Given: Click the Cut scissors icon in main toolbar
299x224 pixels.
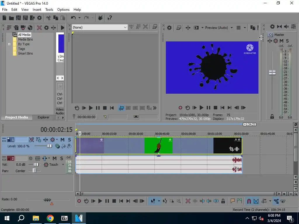Looking at the screenshot, I should point(48,18).
